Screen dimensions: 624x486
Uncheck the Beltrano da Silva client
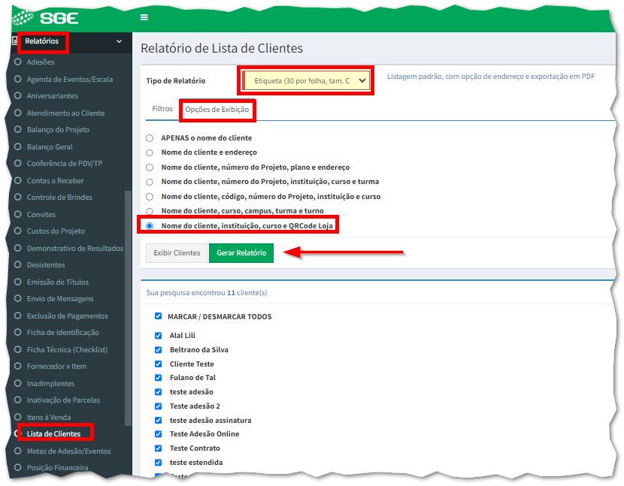159,349
